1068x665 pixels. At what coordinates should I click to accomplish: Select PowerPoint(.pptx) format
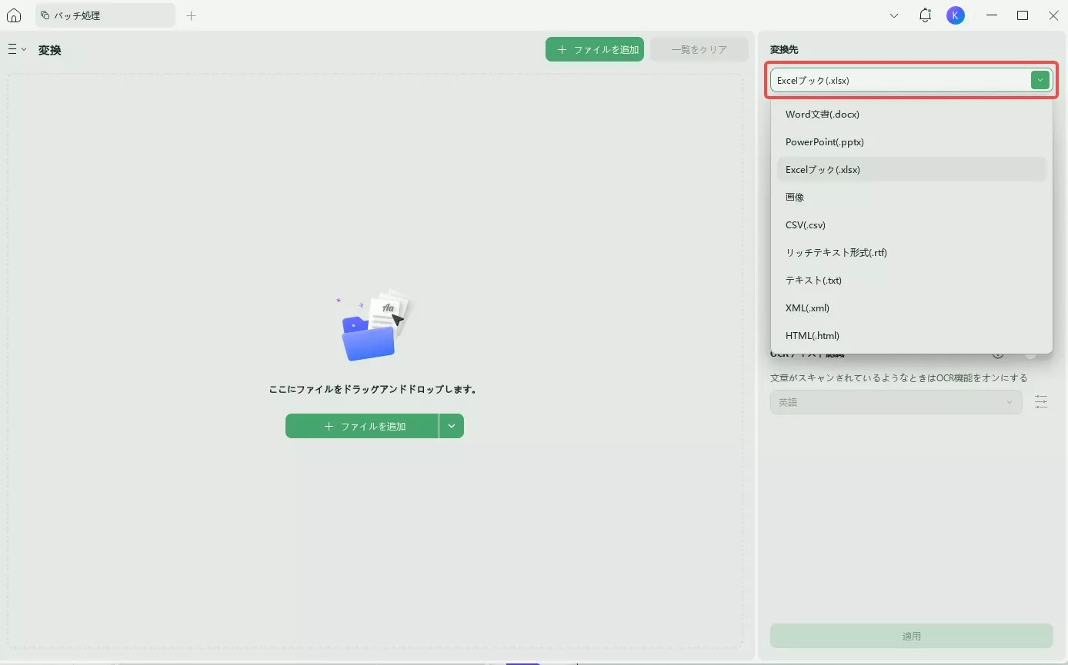coord(912,141)
